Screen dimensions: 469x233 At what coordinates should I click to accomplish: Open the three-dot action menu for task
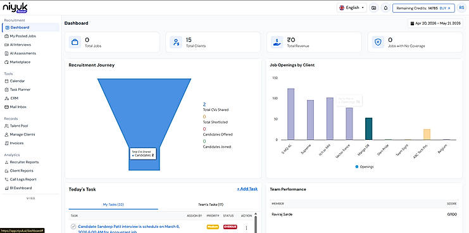coord(246,228)
